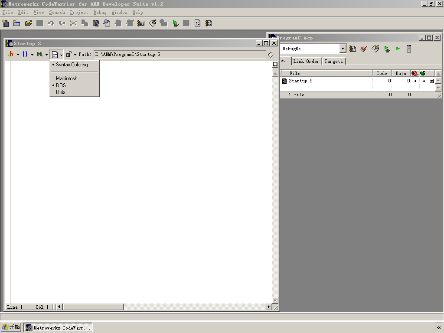Expand the header files dropdown arrow
This screenshot has width=444, height=333.
(18, 55)
